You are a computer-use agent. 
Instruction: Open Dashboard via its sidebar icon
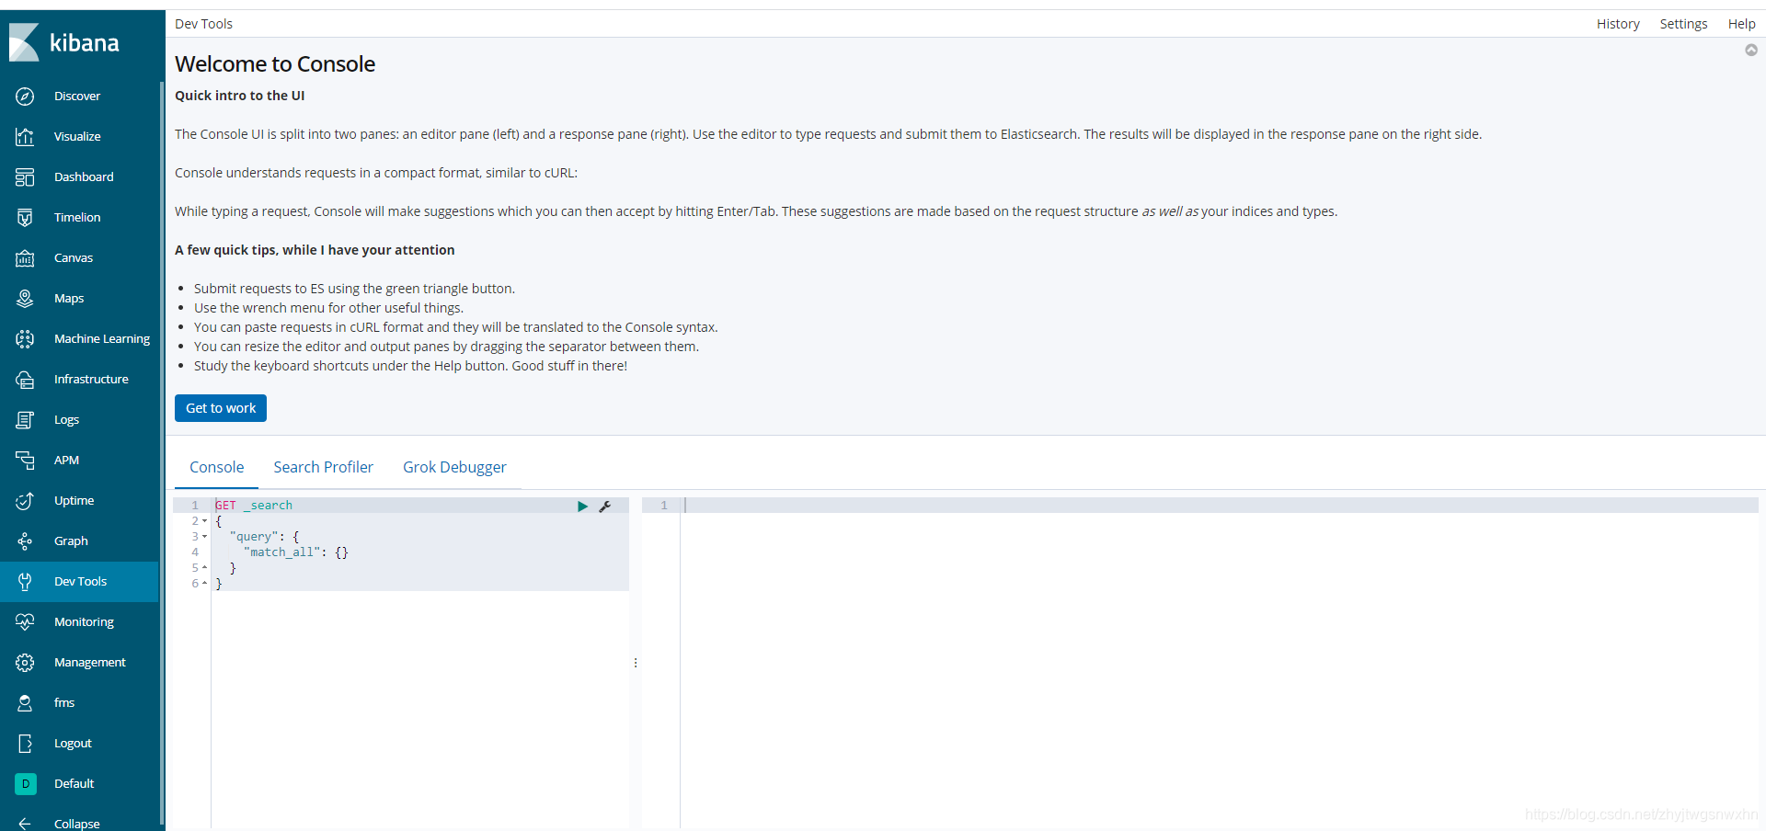(25, 177)
